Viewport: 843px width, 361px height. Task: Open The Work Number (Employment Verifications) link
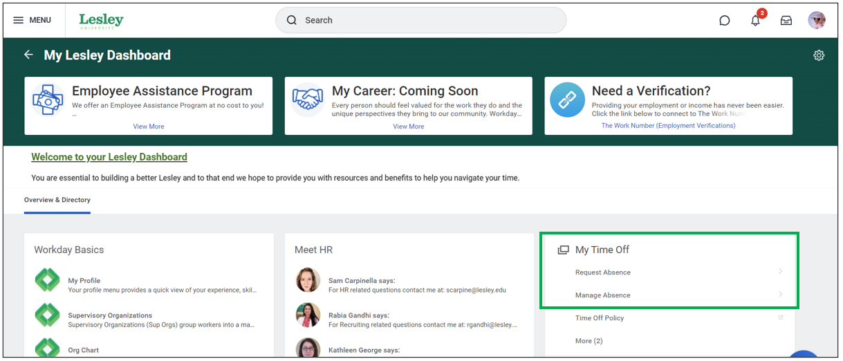coord(668,126)
